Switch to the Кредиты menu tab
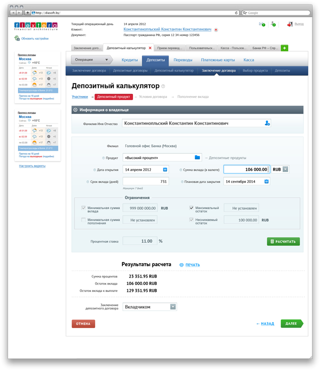 (129, 60)
